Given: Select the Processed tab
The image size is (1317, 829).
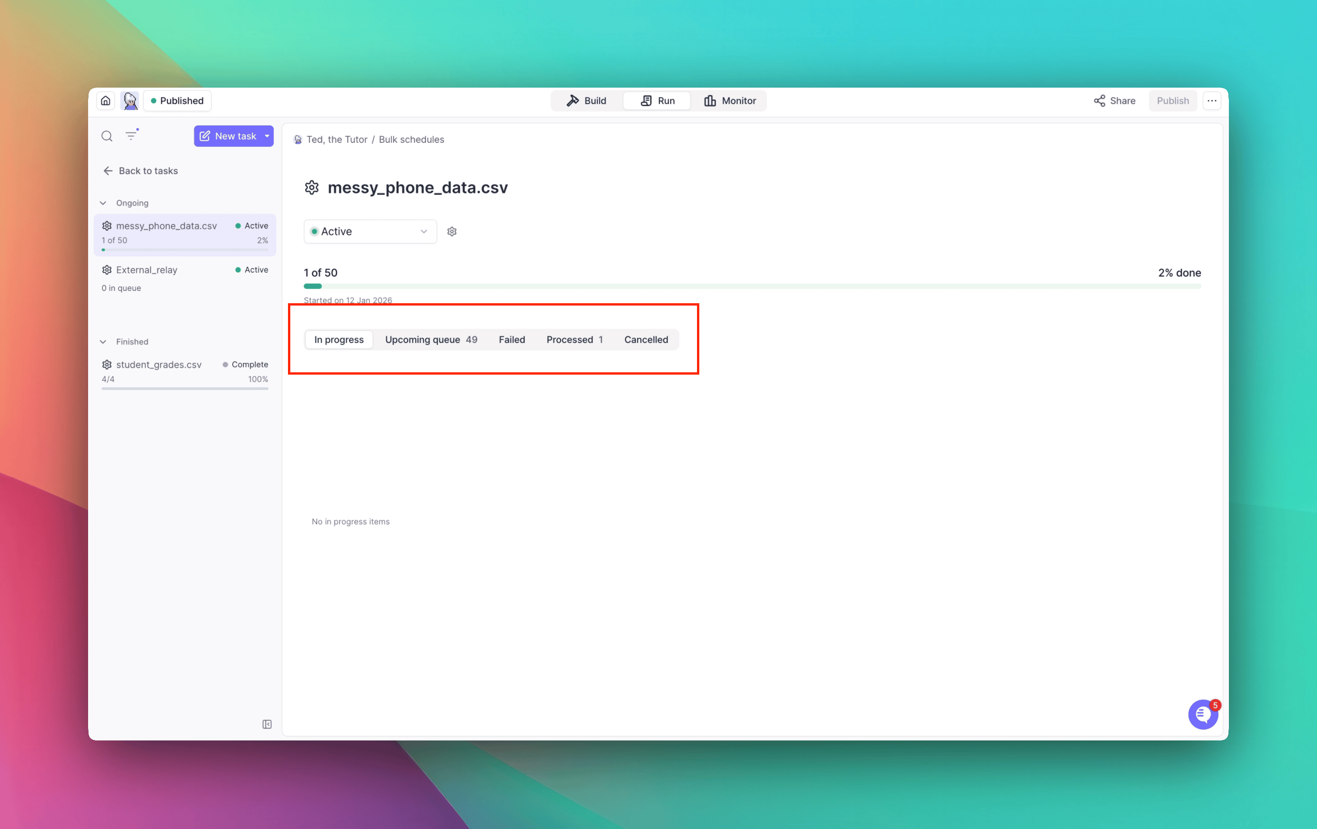Looking at the screenshot, I should pos(574,339).
